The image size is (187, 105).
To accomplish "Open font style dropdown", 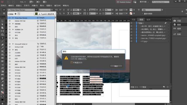I will (52, 10).
